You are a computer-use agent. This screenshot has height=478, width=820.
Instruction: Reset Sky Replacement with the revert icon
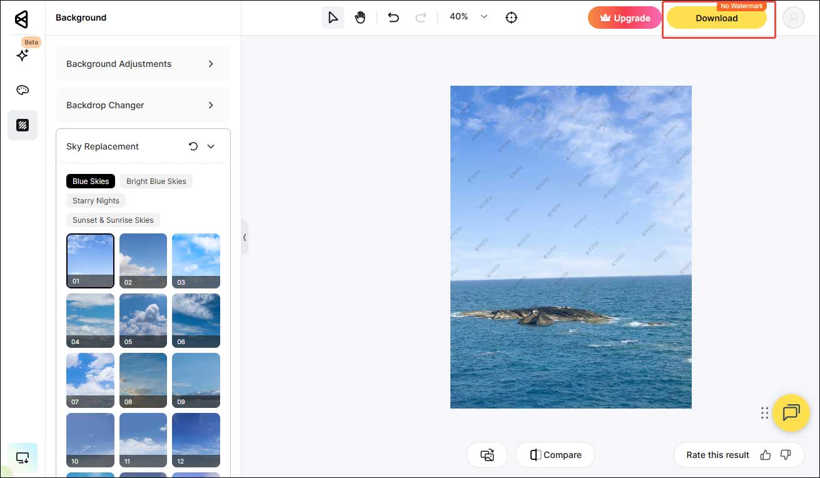coord(193,146)
